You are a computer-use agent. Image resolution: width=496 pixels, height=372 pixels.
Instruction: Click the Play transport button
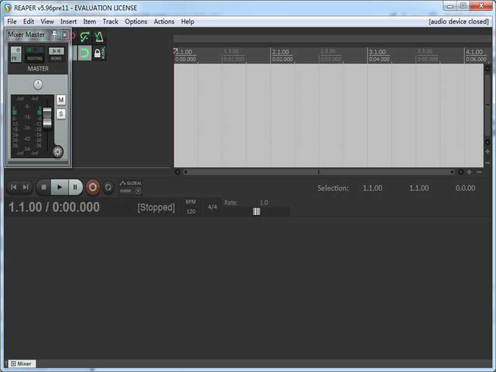pyautogui.click(x=60, y=187)
